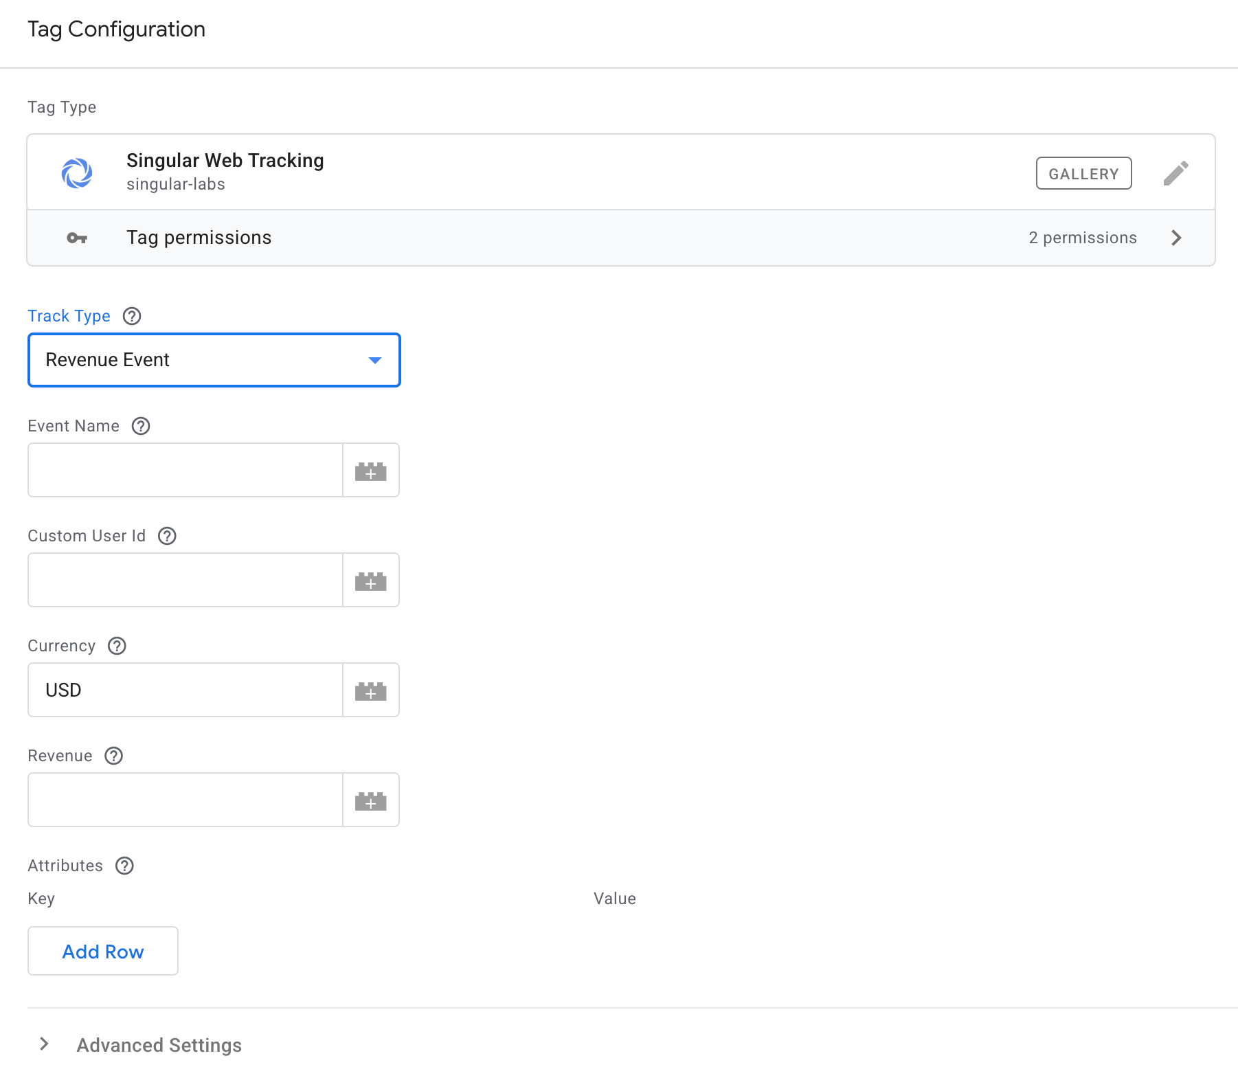Click the Currency field containing USD
The width and height of the screenshot is (1238, 1080).
[185, 690]
